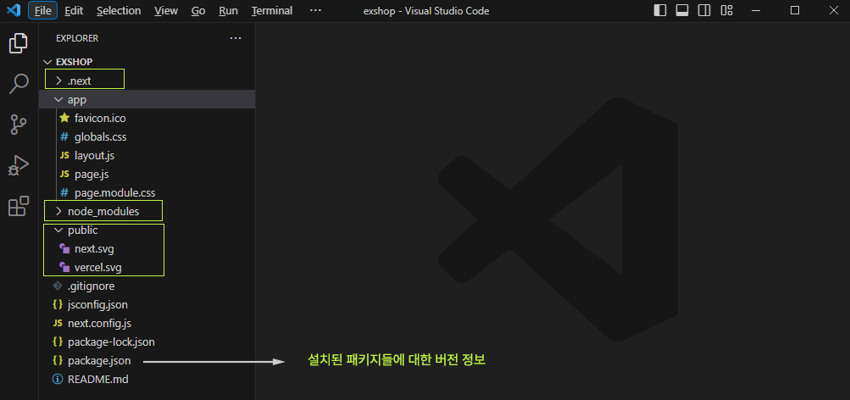Image resolution: width=850 pixels, height=400 pixels.
Task: Open next.config.js file
Action: click(x=99, y=324)
